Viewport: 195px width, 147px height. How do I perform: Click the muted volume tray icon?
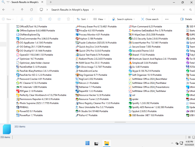click(177, 143)
